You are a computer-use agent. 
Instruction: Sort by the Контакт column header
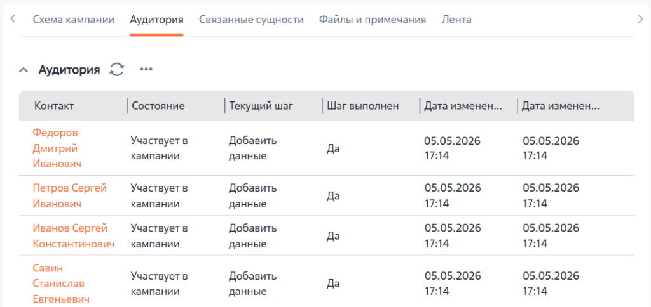coord(55,106)
